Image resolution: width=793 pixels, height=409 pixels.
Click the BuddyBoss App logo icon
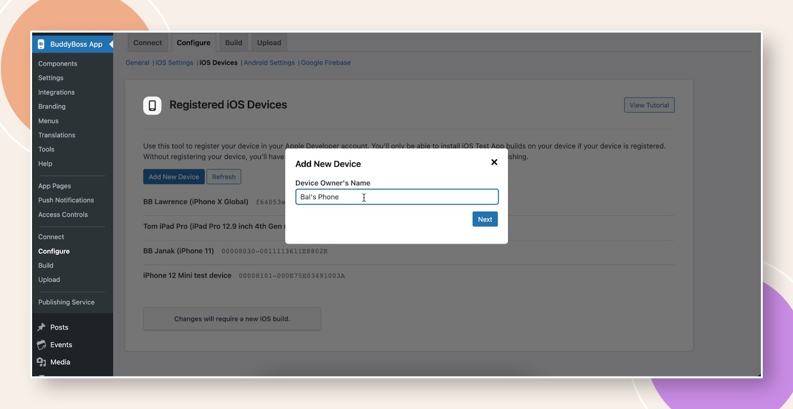click(x=41, y=44)
